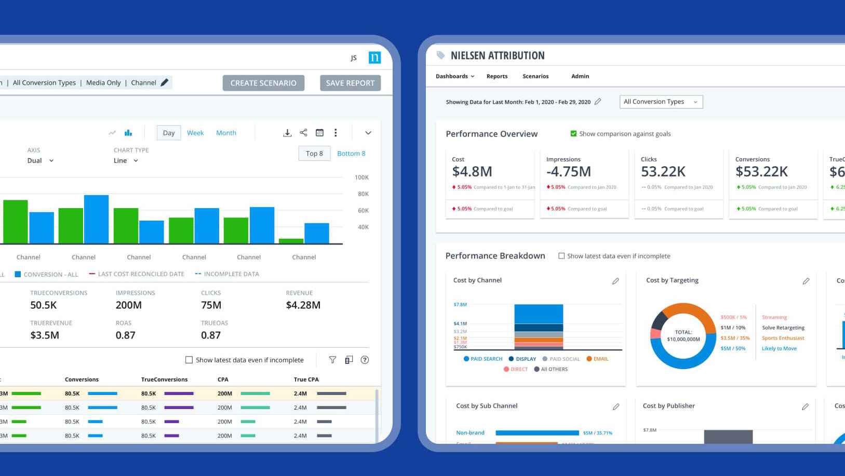Edit the Cost by Channel card
This screenshot has width=845, height=476.
coord(615,281)
